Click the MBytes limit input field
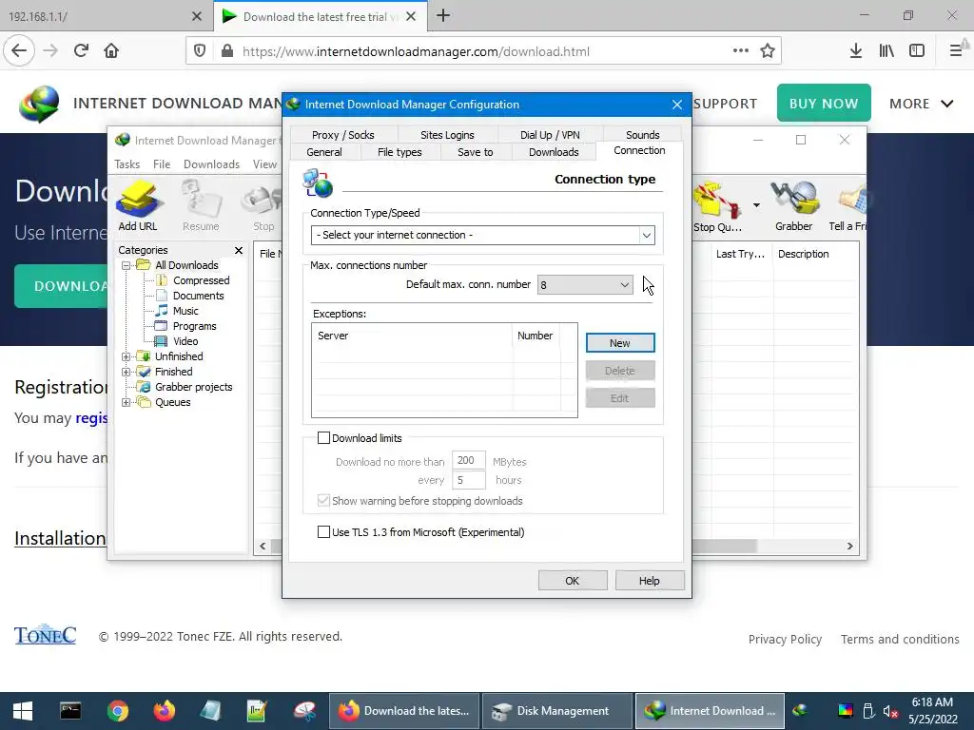The image size is (974, 730). click(468, 461)
